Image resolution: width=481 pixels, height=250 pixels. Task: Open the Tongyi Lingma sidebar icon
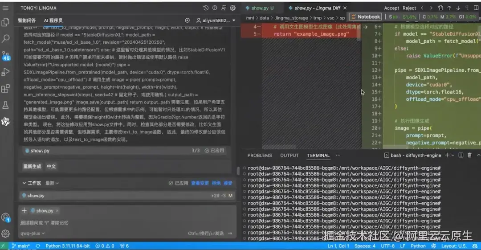5,122
